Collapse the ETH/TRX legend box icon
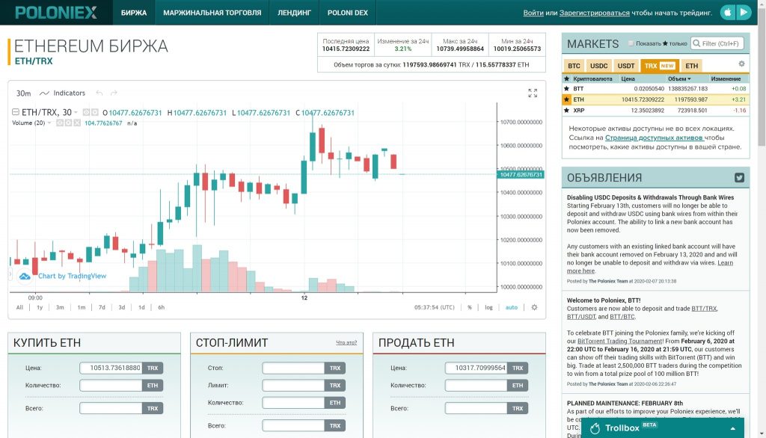The image size is (766, 438). [x=16, y=112]
